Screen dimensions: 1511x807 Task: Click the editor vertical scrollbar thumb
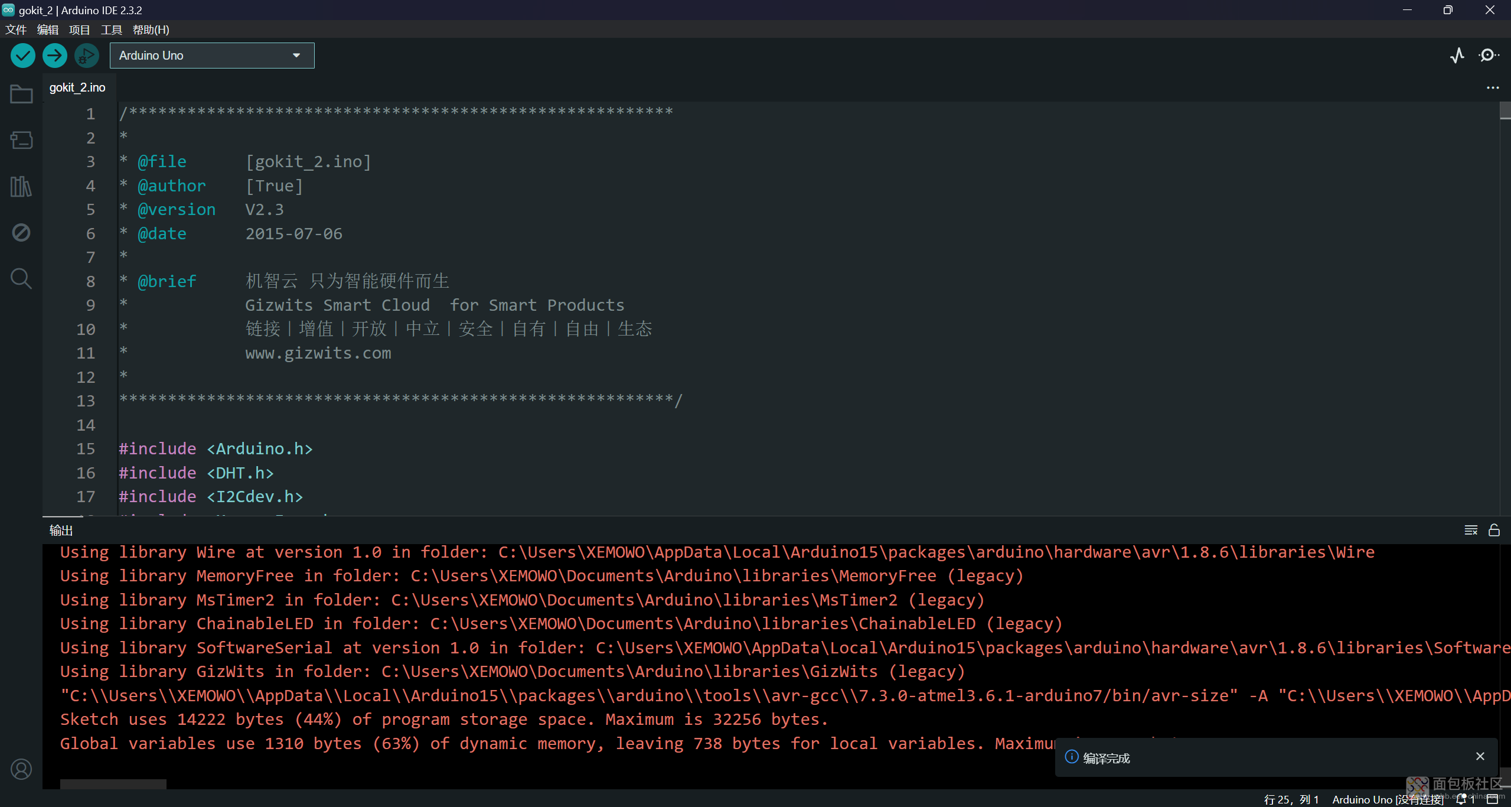pos(1505,110)
